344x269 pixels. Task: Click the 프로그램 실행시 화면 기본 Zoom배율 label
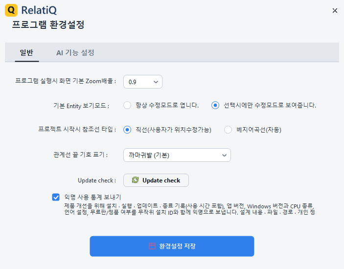point(66,81)
